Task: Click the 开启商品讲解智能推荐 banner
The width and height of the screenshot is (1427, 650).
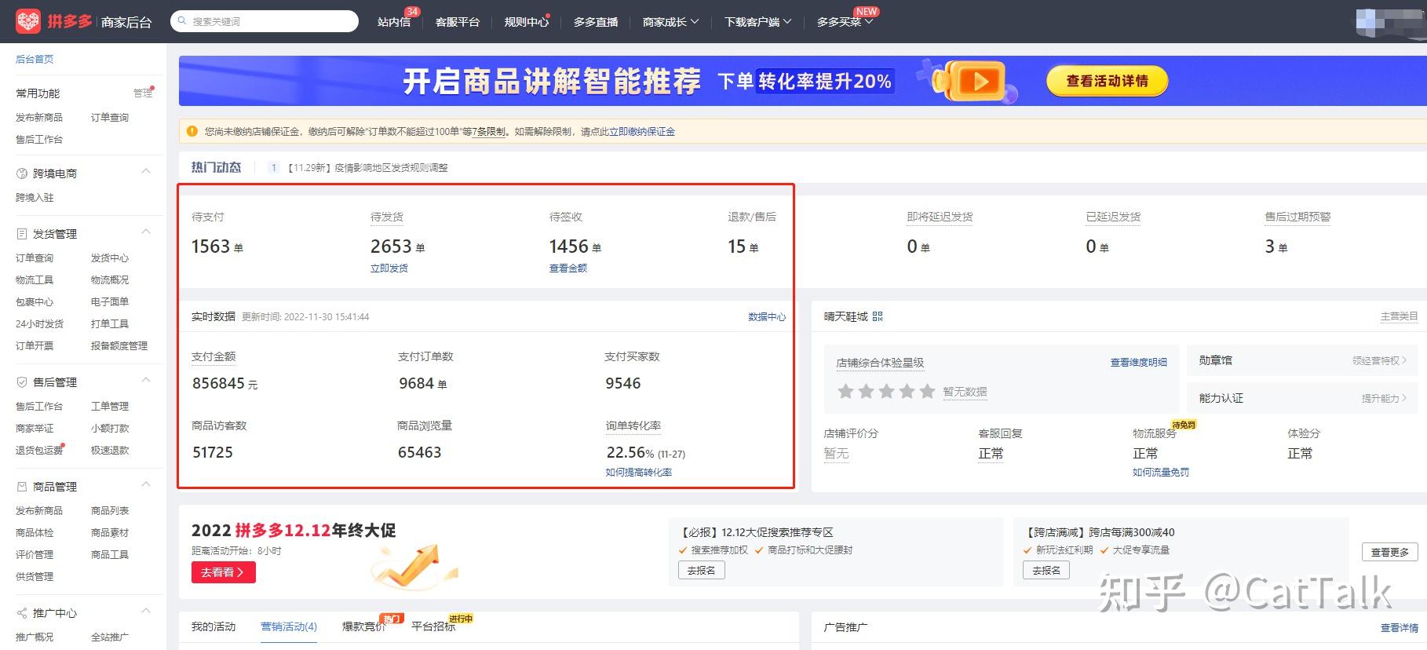Action: tap(802, 81)
